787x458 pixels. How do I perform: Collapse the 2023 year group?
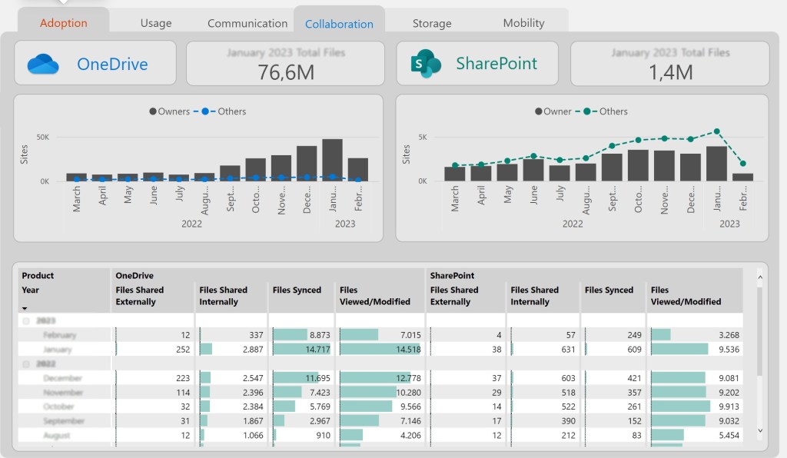click(x=25, y=320)
